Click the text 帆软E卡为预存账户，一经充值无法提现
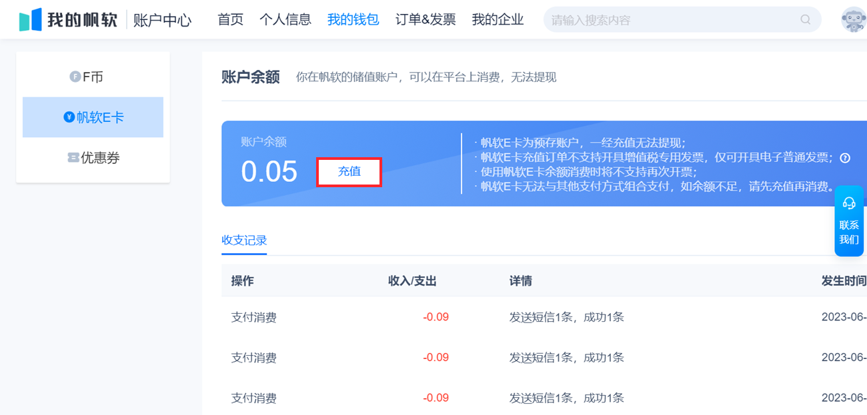 [x=583, y=143]
